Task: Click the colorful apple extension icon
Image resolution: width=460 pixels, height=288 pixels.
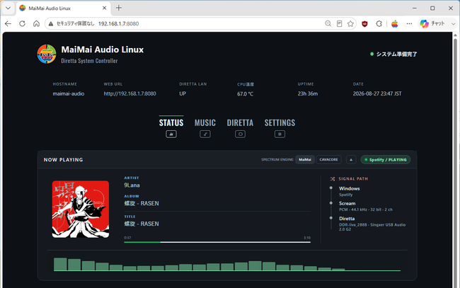Action: pyautogui.click(x=395, y=24)
